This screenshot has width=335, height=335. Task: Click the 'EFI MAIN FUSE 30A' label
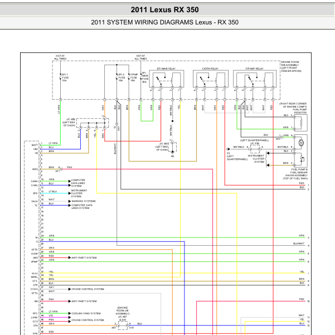tap(145, 77)
